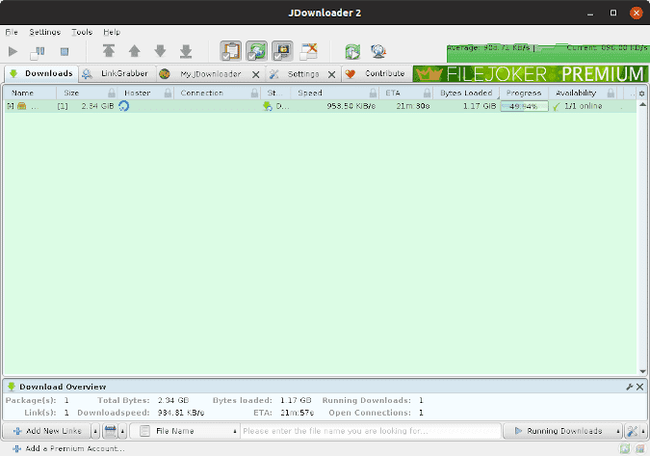The width and height of the screenshot is (650, 456).
Task: Click the download status icon in row
Action: [x=268, y=106]
